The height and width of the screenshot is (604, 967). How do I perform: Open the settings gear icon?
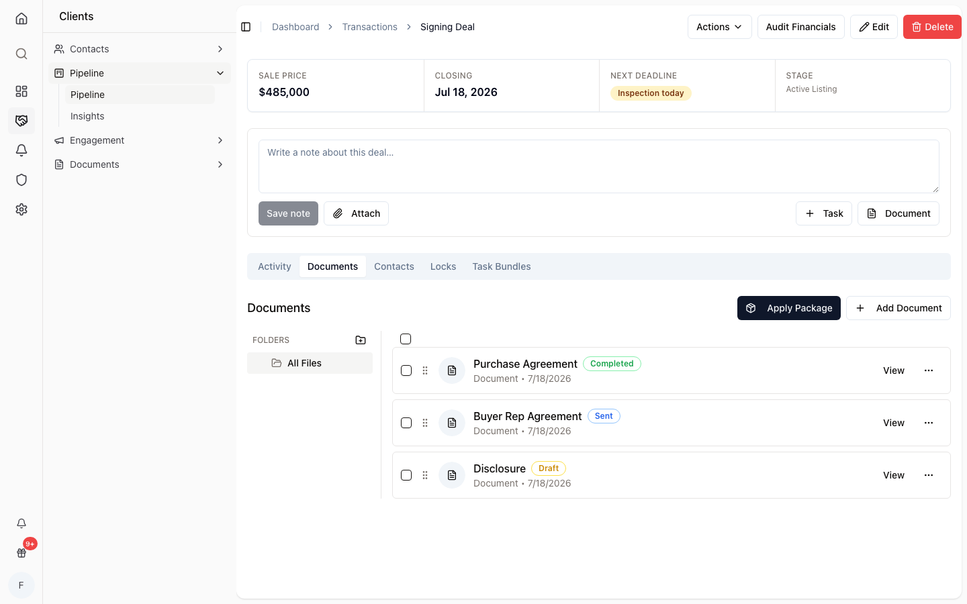21,209
